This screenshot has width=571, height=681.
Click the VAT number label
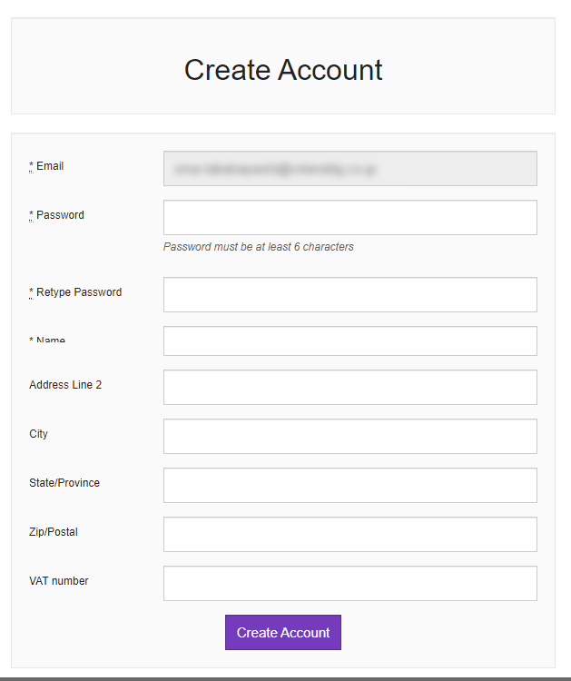(x=59, y=581)
